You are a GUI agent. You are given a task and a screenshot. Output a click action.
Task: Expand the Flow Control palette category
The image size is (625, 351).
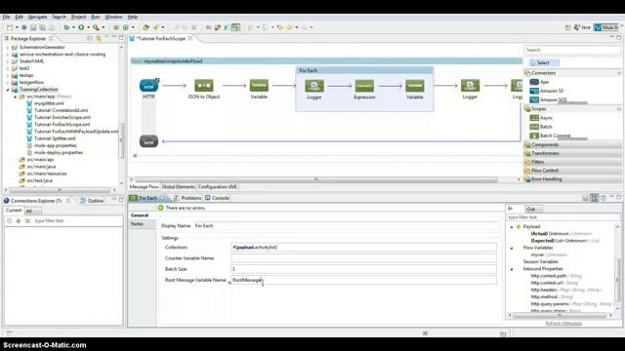tap(572, 171)
